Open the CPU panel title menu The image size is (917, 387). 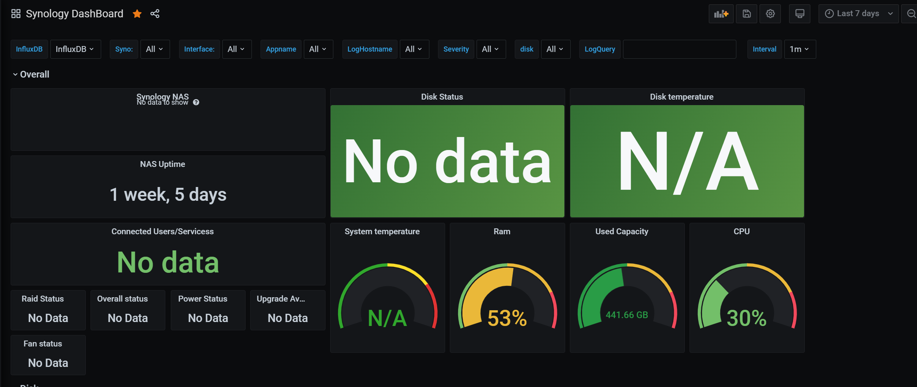[x=742, y=231]
